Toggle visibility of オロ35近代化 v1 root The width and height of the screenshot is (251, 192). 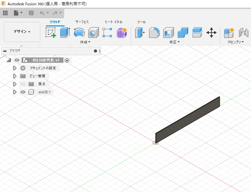(17, 60)
